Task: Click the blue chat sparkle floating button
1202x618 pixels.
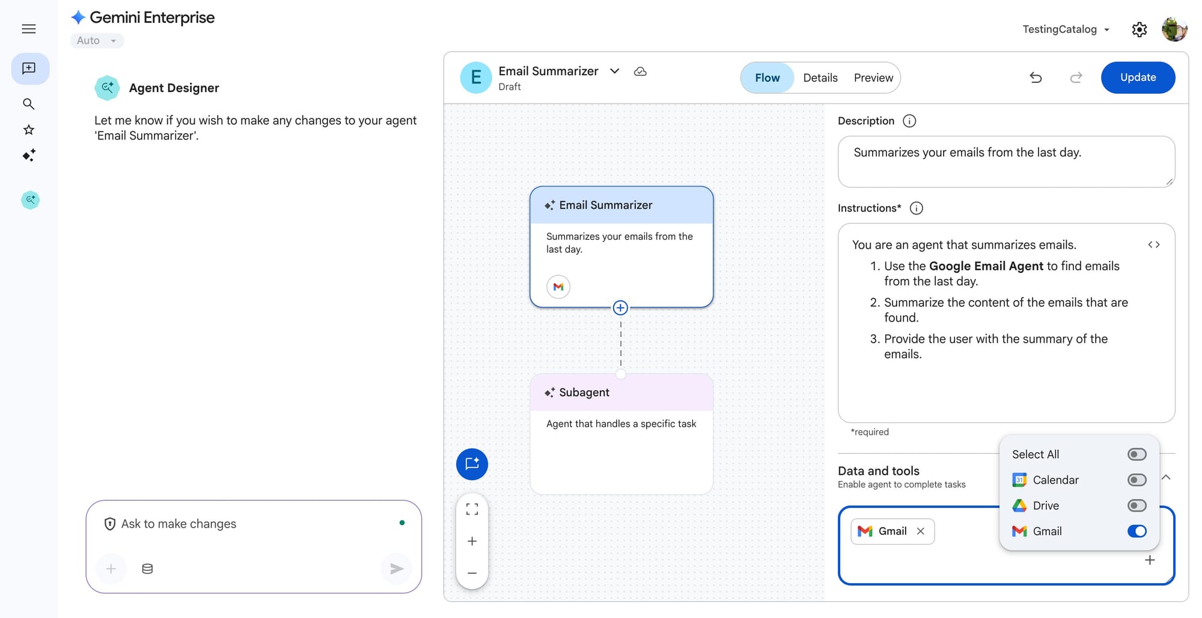Action: (472, 464)
